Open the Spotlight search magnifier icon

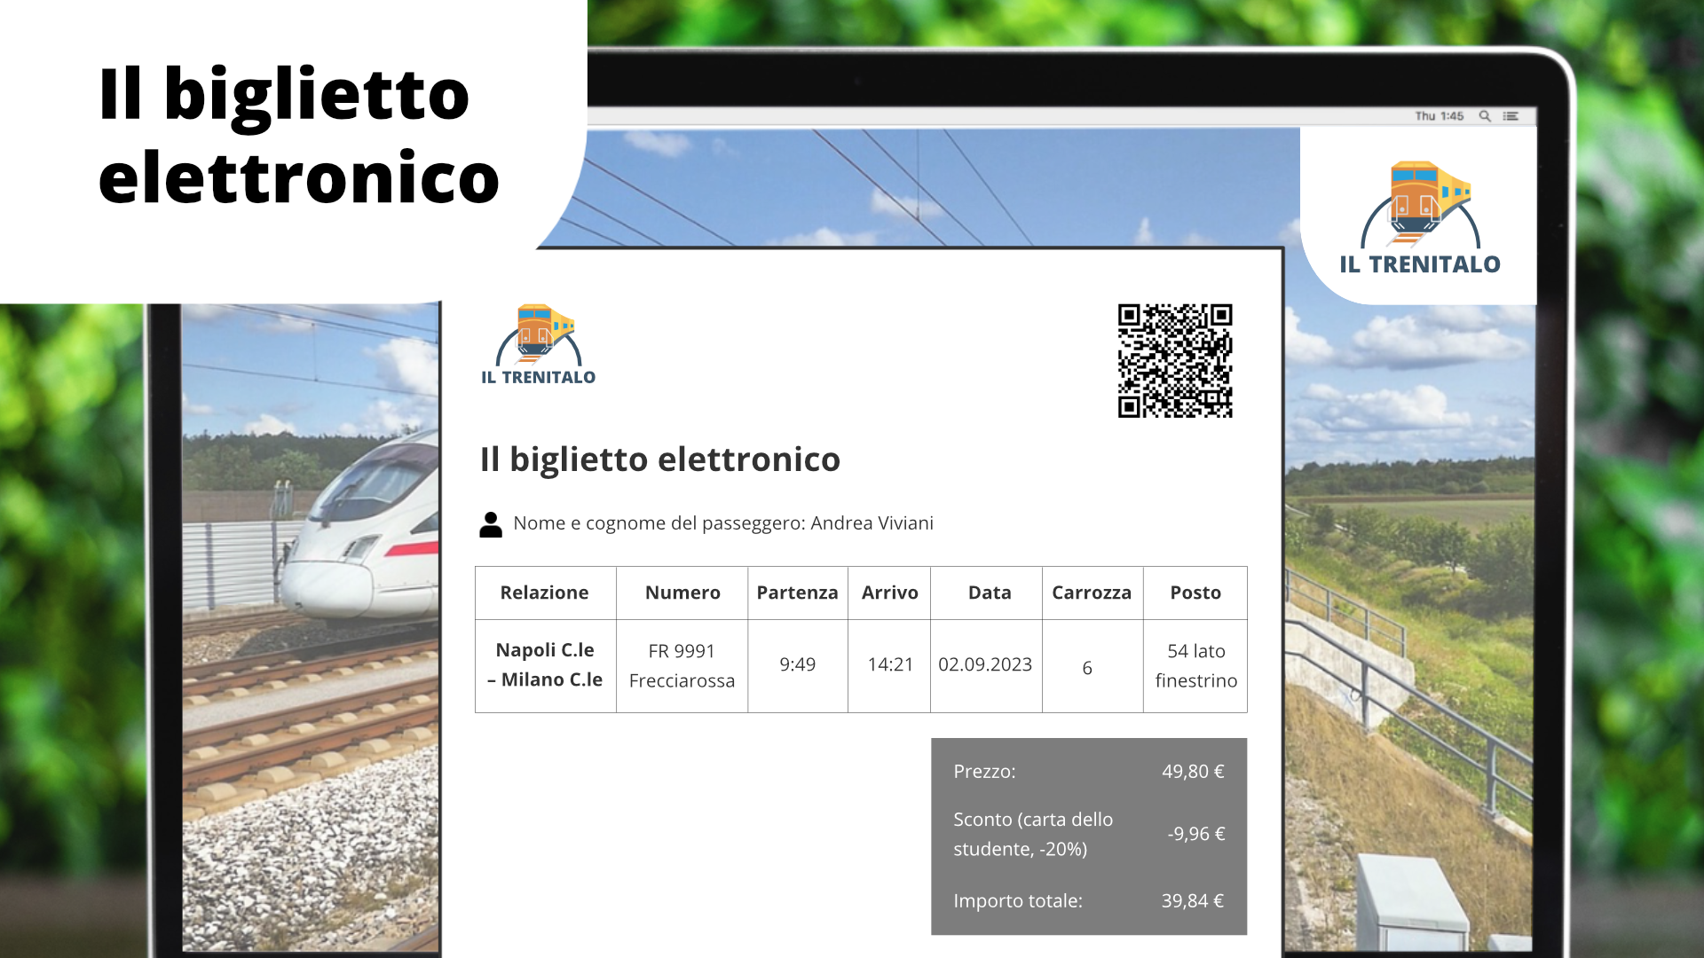[x=1485, y=116]
